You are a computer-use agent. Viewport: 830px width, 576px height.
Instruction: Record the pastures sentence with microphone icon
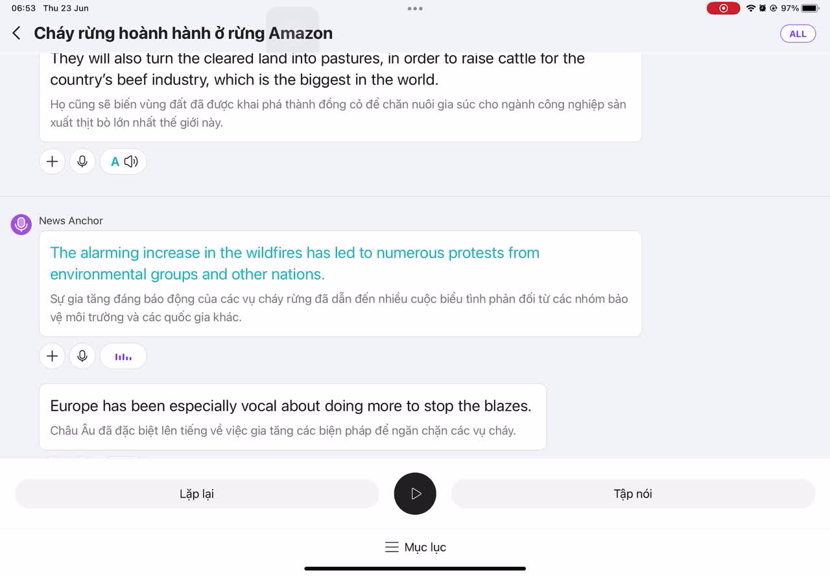(82, 162)
